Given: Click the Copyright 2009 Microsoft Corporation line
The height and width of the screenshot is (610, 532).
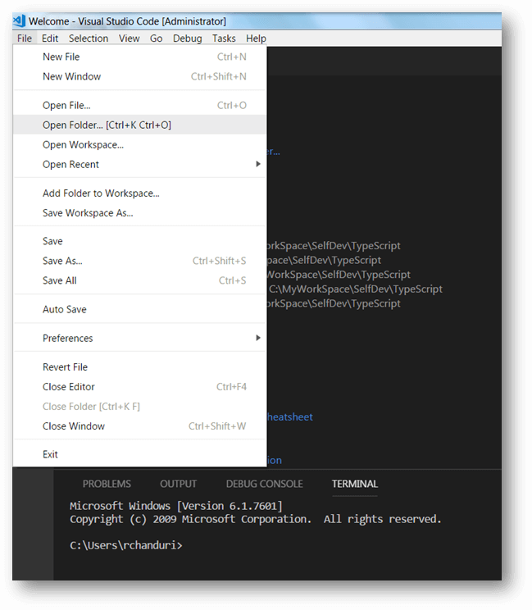Looking at the screenshot, I should pos(256,519).
